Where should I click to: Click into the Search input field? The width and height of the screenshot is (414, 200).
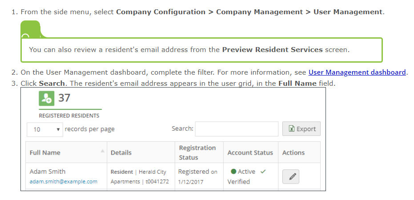point(237,129)
